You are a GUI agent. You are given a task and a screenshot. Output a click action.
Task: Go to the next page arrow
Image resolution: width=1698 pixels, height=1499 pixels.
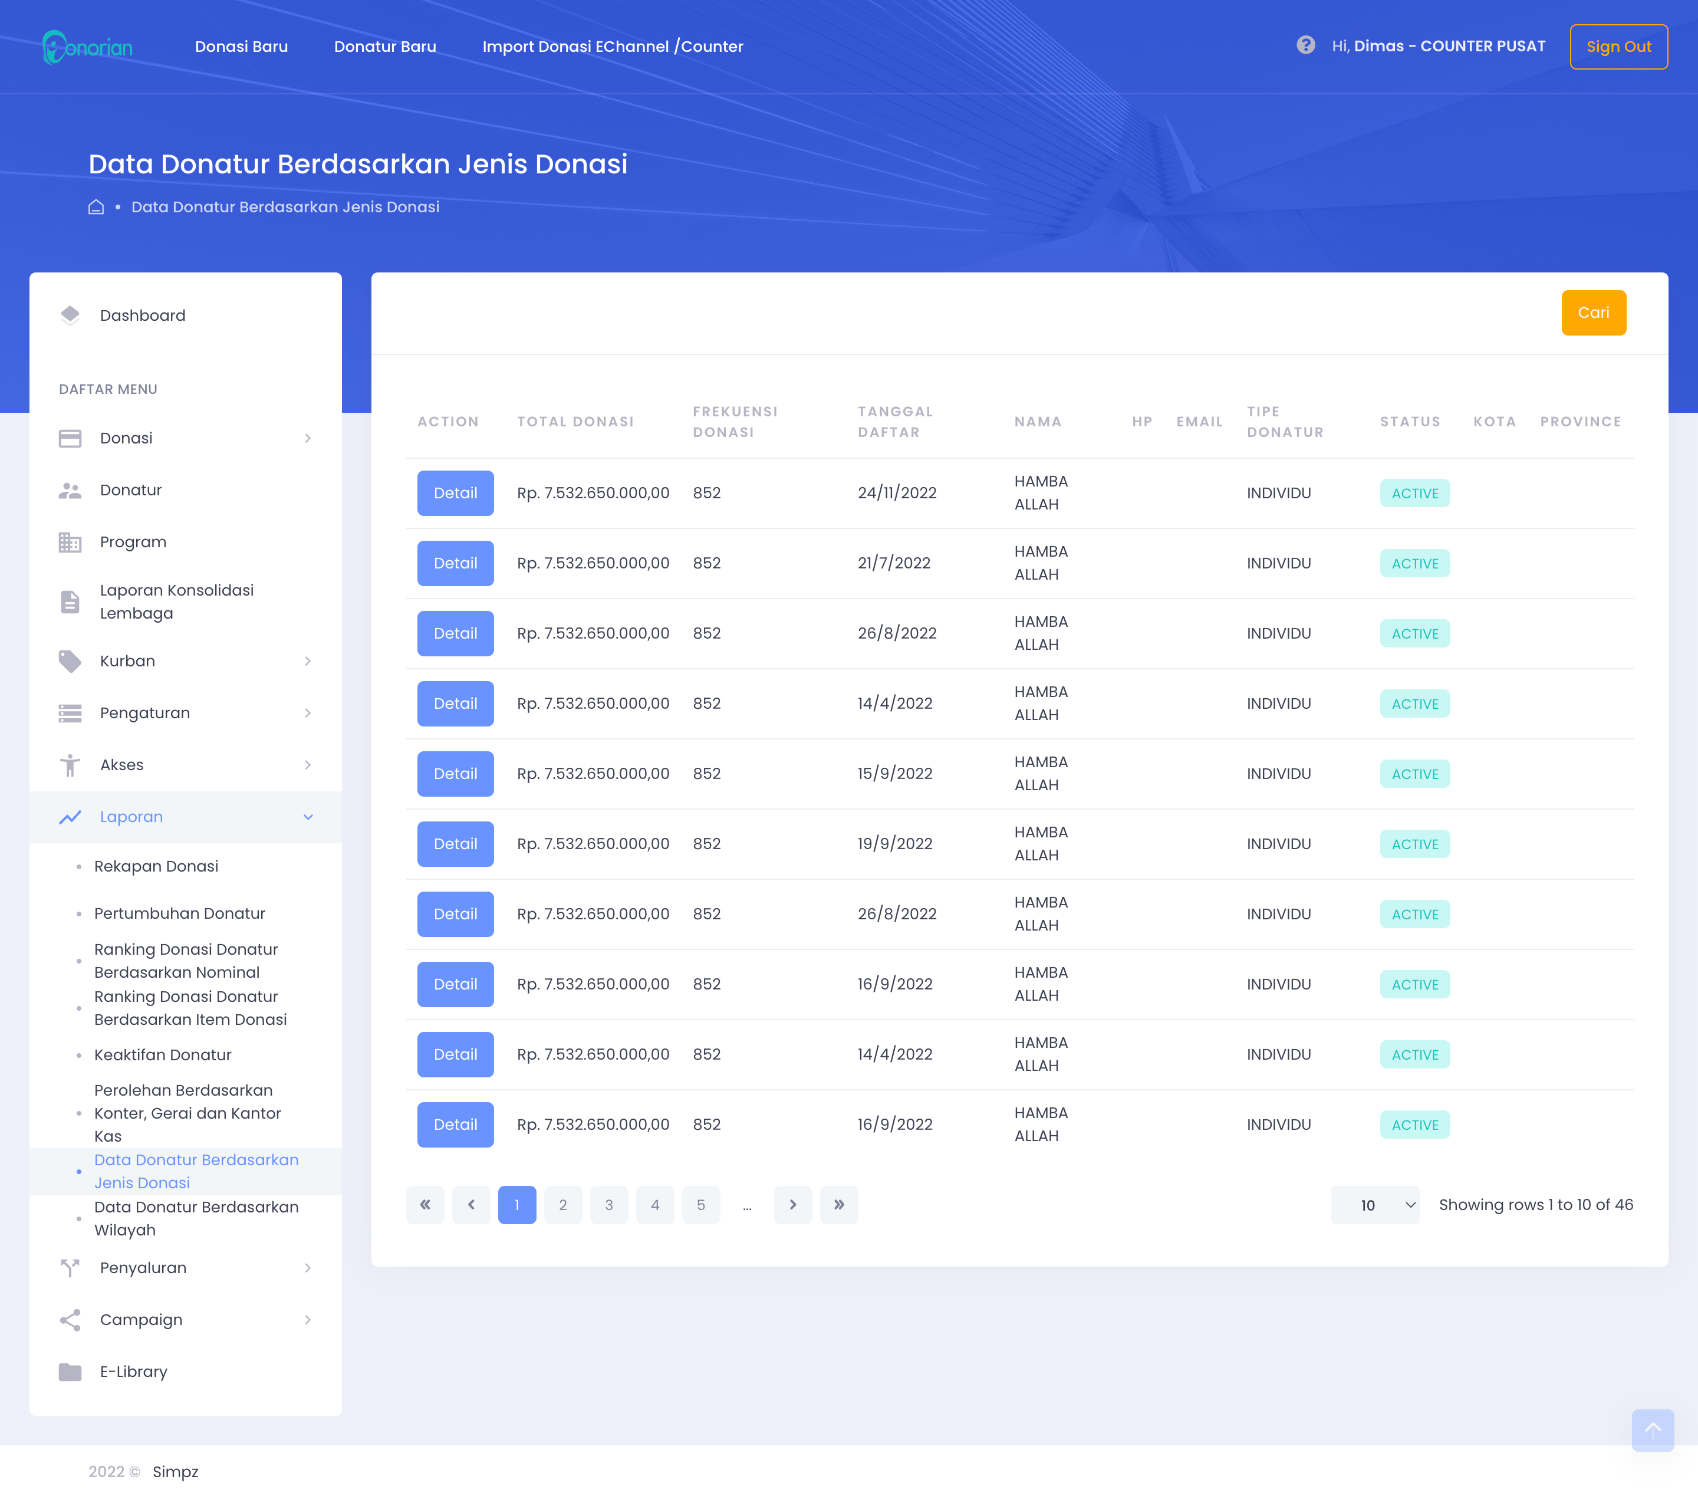point(792,1204)
